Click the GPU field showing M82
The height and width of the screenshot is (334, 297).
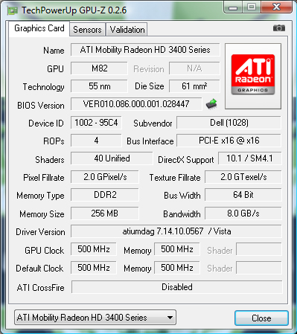point(99,68)
